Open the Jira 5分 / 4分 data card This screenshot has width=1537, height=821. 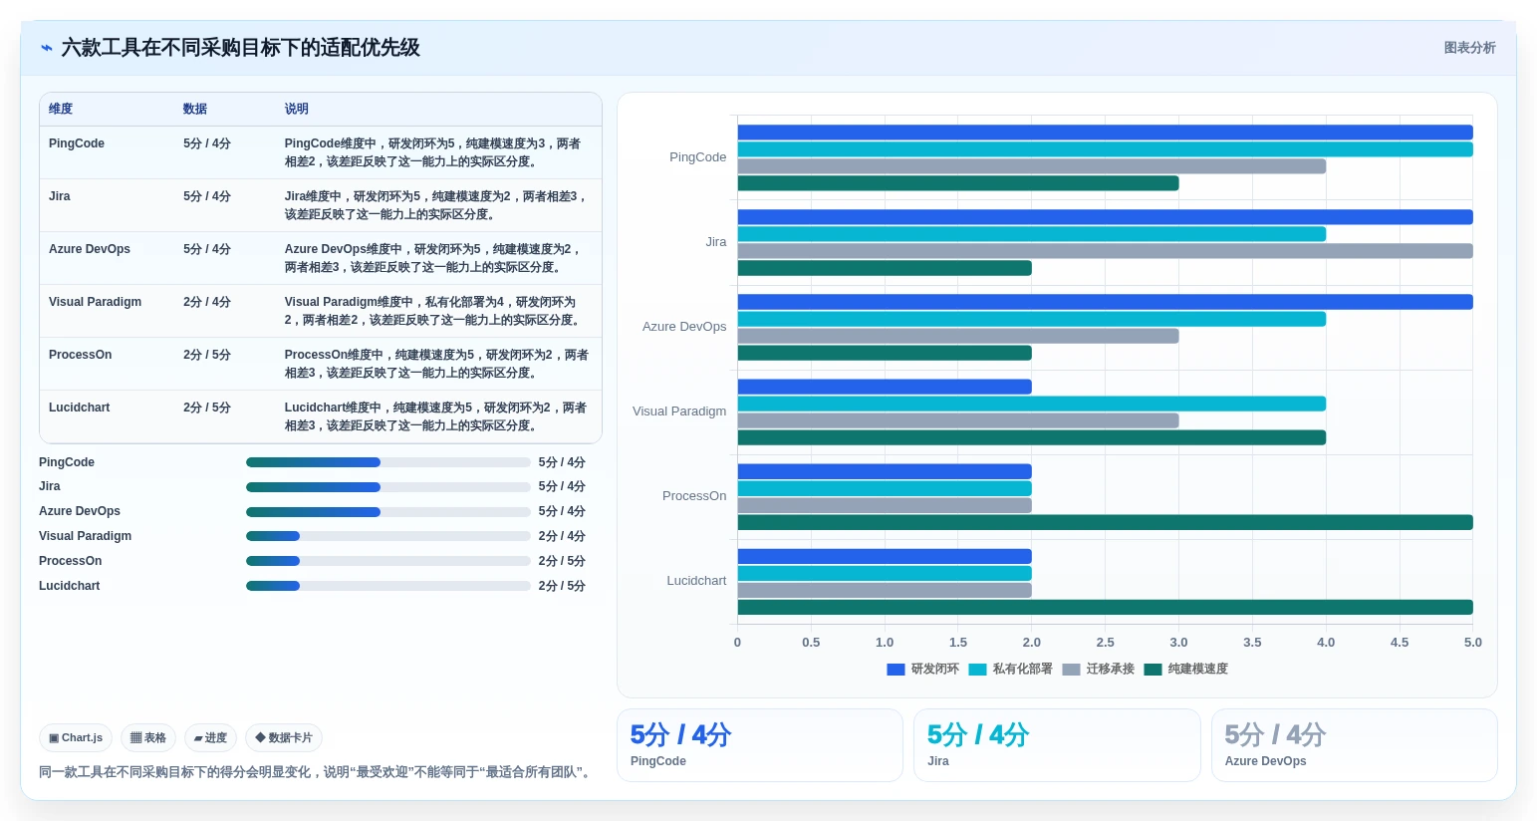(x=1057, y=745)
